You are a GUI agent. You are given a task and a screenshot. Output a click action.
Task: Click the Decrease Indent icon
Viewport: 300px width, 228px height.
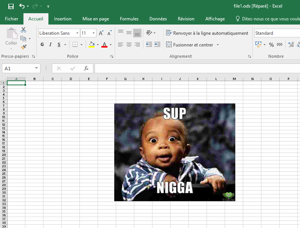[x=149, y=45]
